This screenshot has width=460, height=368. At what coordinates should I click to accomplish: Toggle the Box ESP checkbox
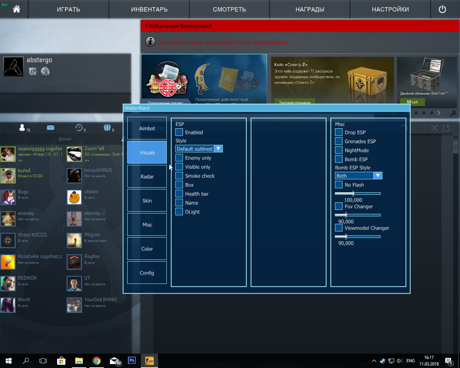click(179, 185)
